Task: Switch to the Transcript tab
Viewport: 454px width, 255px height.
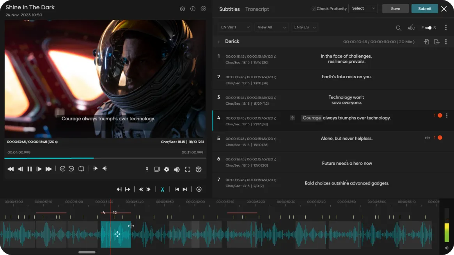Action: click(257, 9)
